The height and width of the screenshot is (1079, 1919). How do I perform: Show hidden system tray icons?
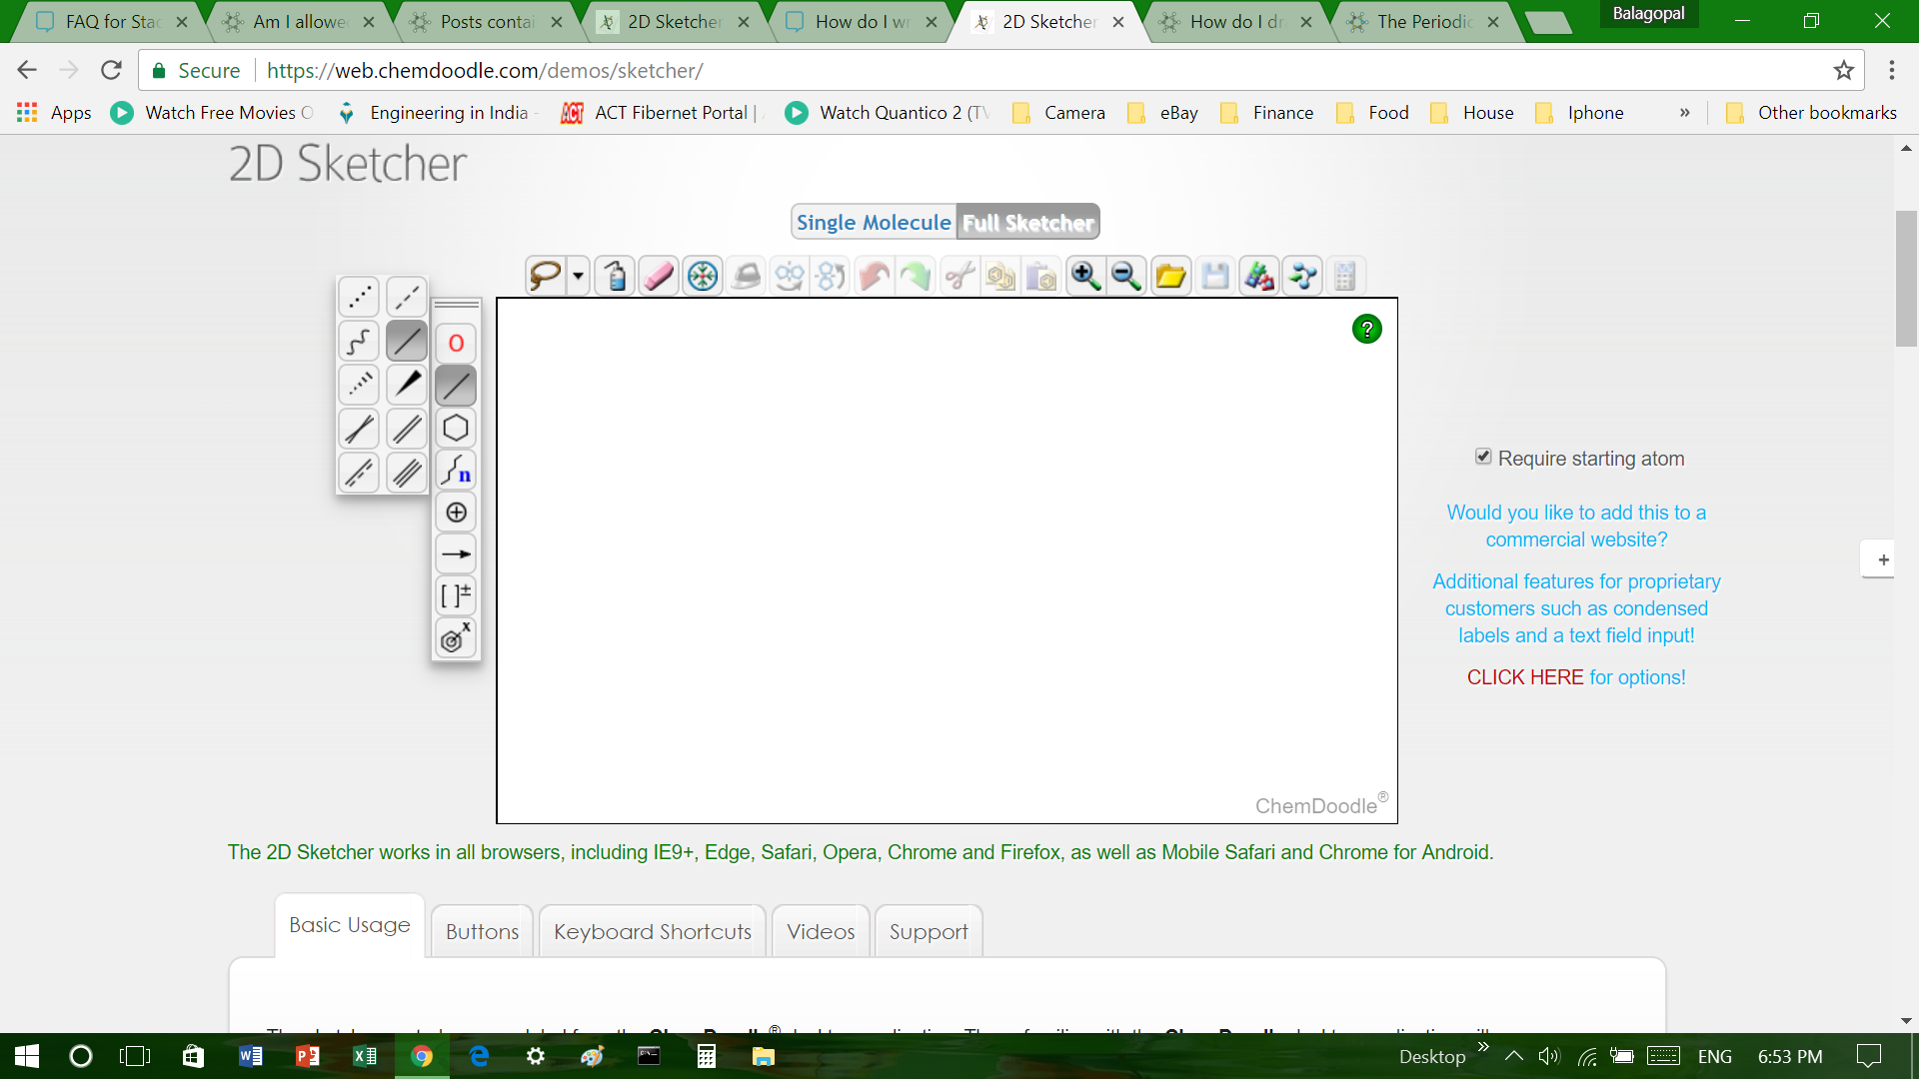point(1513,1056)
